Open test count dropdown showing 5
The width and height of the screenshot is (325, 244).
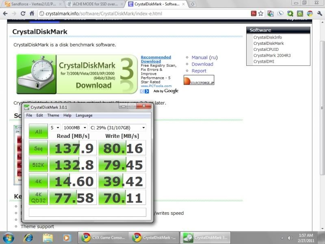[x=55, y=128]
